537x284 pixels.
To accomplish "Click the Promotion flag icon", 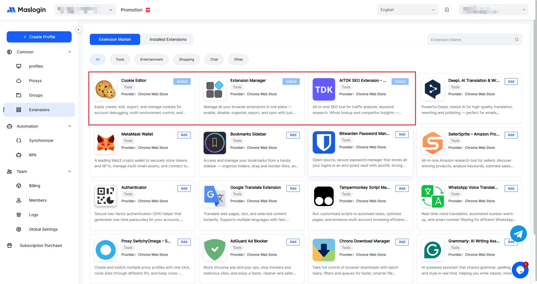I will point(148,10).
